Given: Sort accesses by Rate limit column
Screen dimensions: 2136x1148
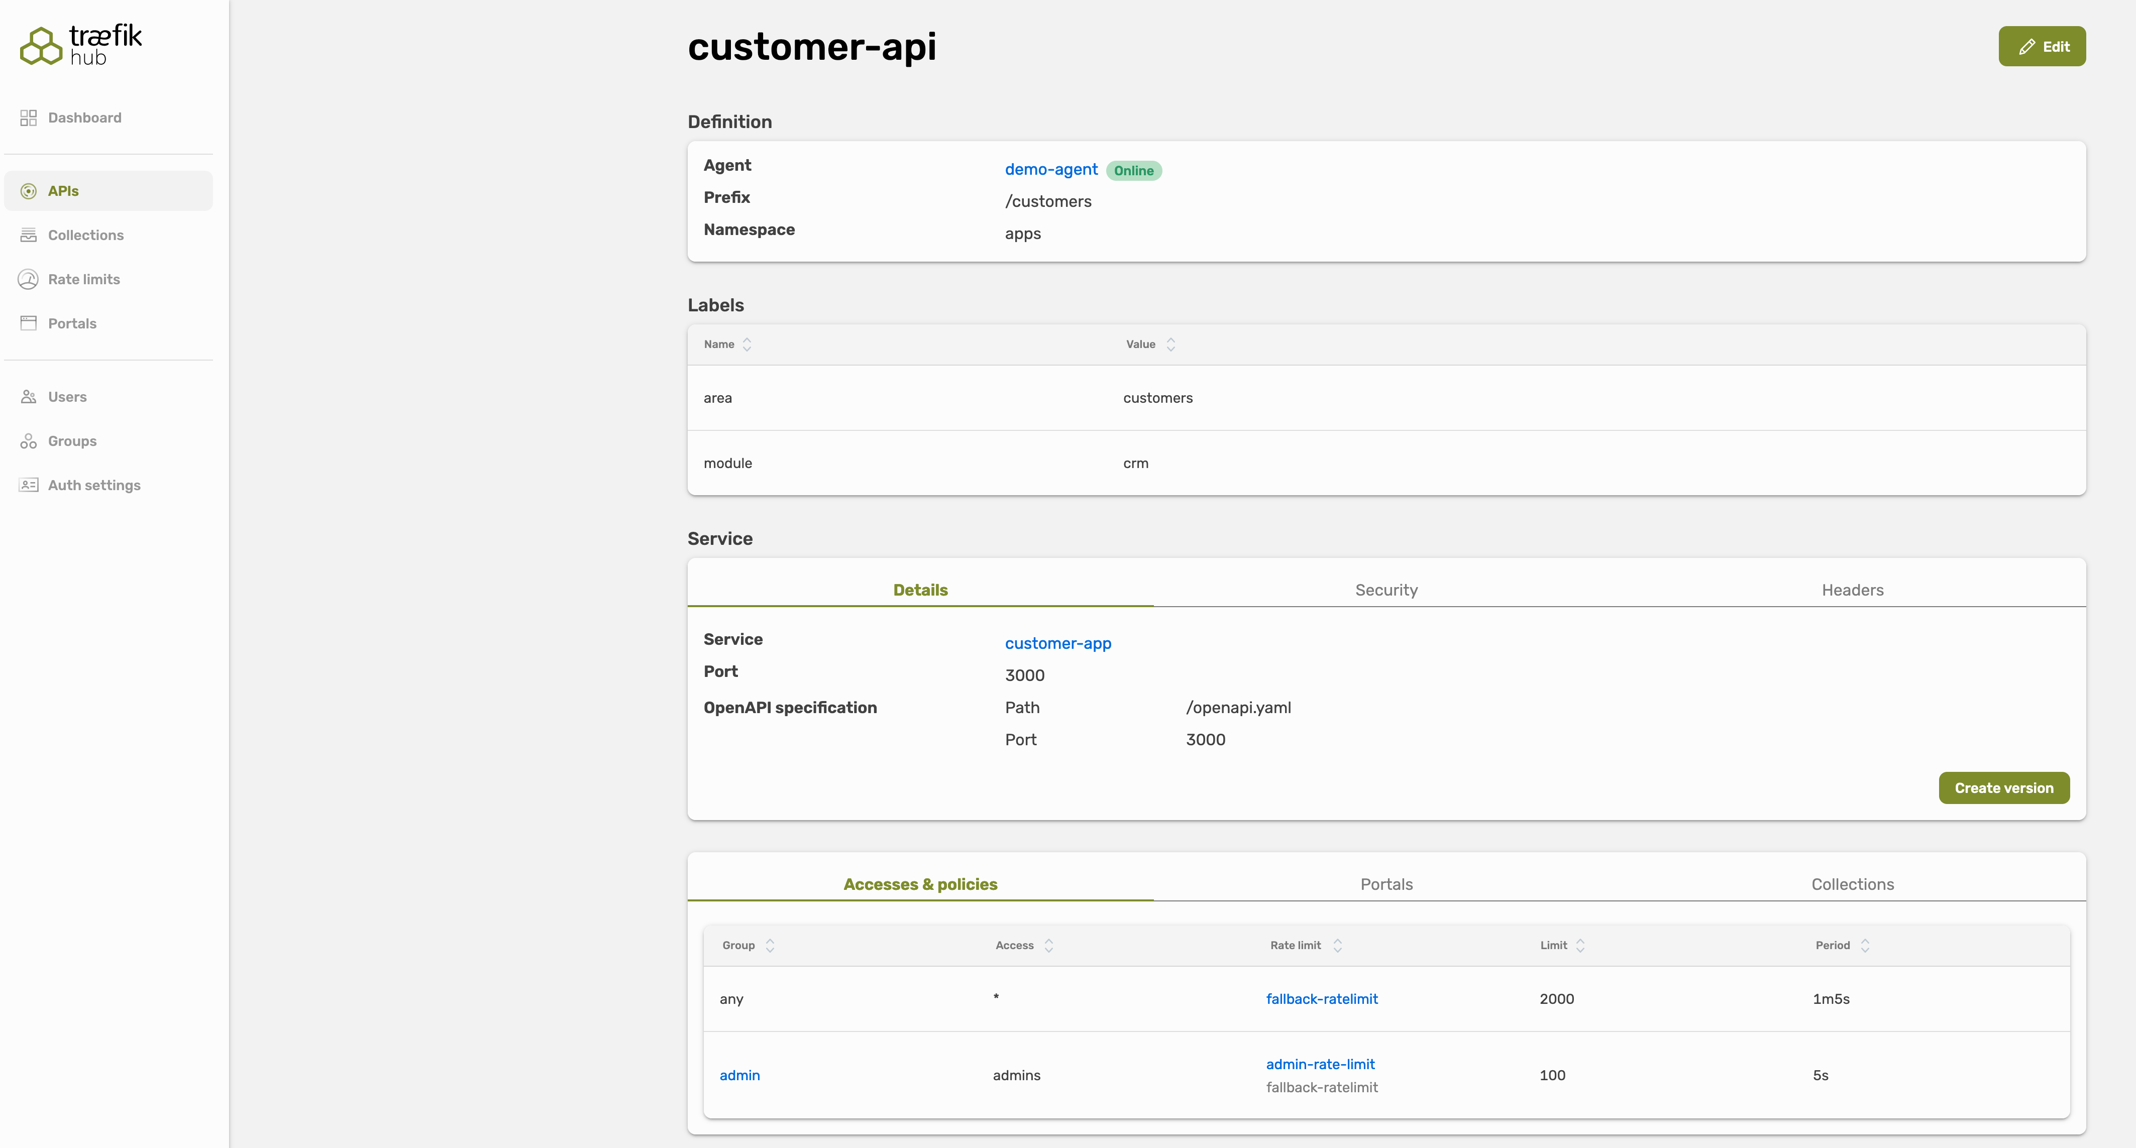Looking at the screenshot, I should click(1337, 946).
